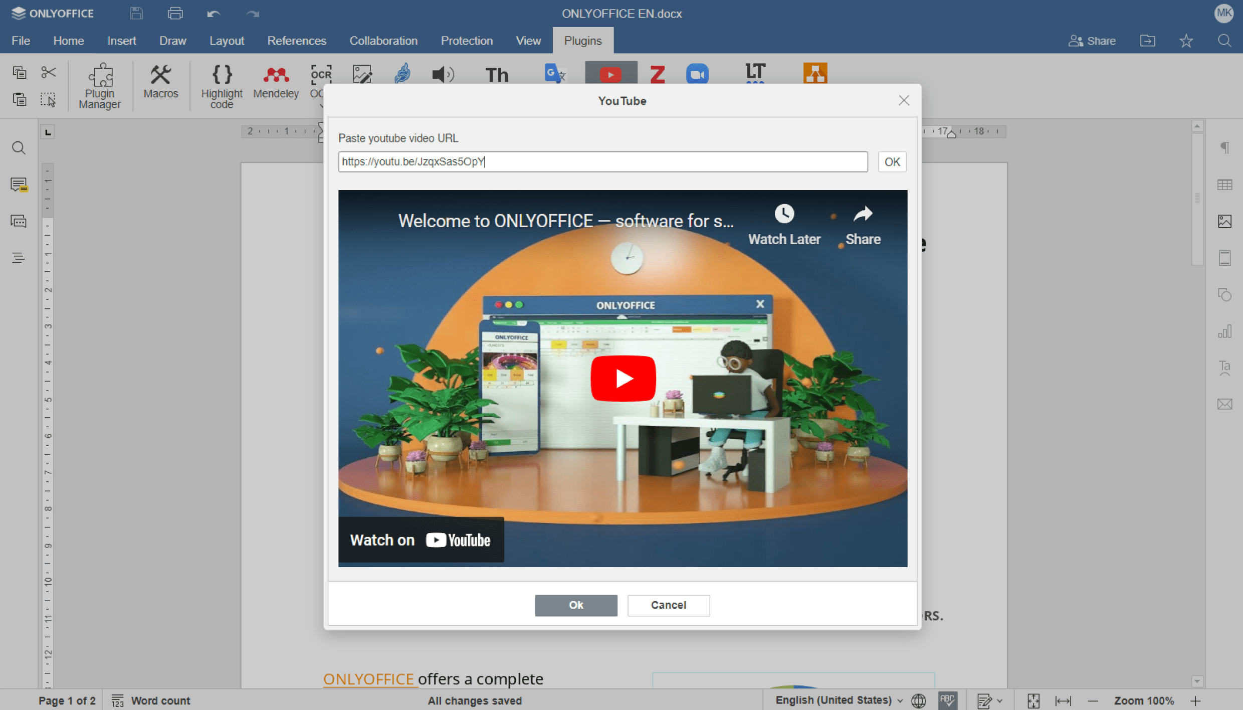Open the Collaboration tab
This screenshot has height=710, width=1243.
pos(383,41)
